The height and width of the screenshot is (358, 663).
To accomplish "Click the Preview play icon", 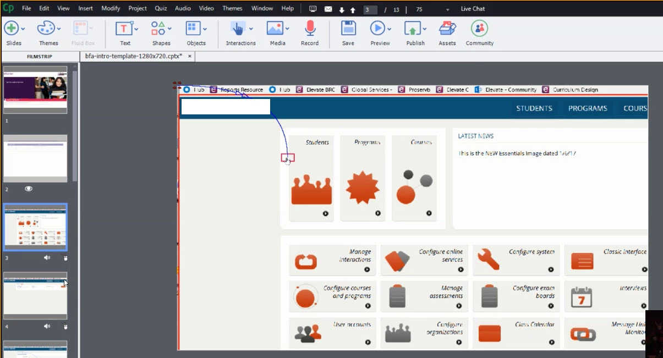I will pos(377,28).
